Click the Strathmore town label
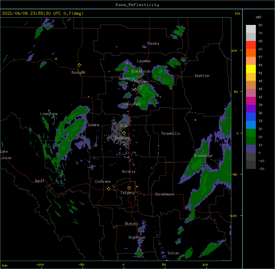The height and width of the screenshot is (269, 275). tap(165, 194)
